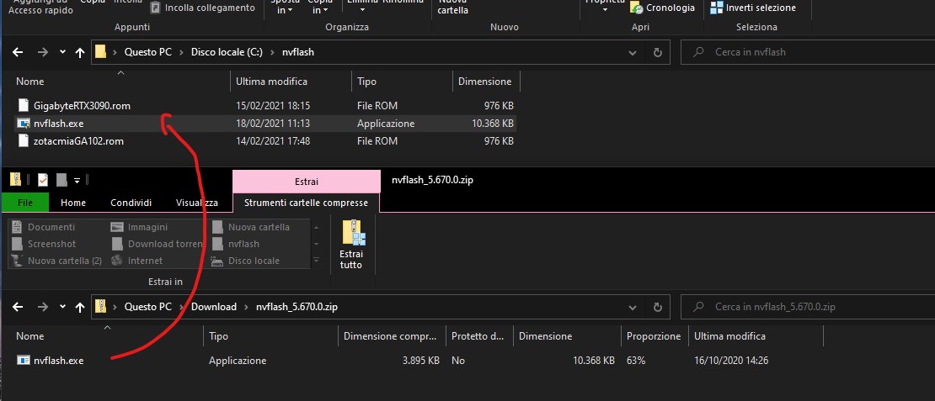The height and width of the screenshot is (401, 935).
Task: Open recent locations dropdown in nvflash window
Action: [62, 52]
